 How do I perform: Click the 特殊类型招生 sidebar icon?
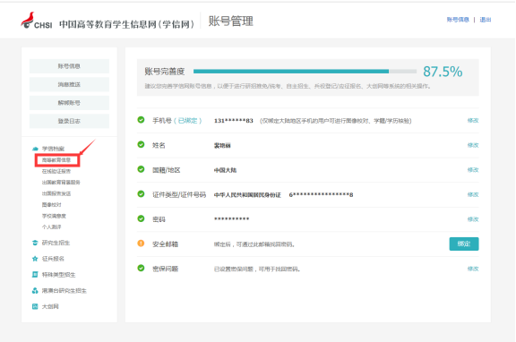tap(35, 274)
